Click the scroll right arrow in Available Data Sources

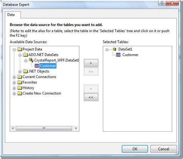76,128
